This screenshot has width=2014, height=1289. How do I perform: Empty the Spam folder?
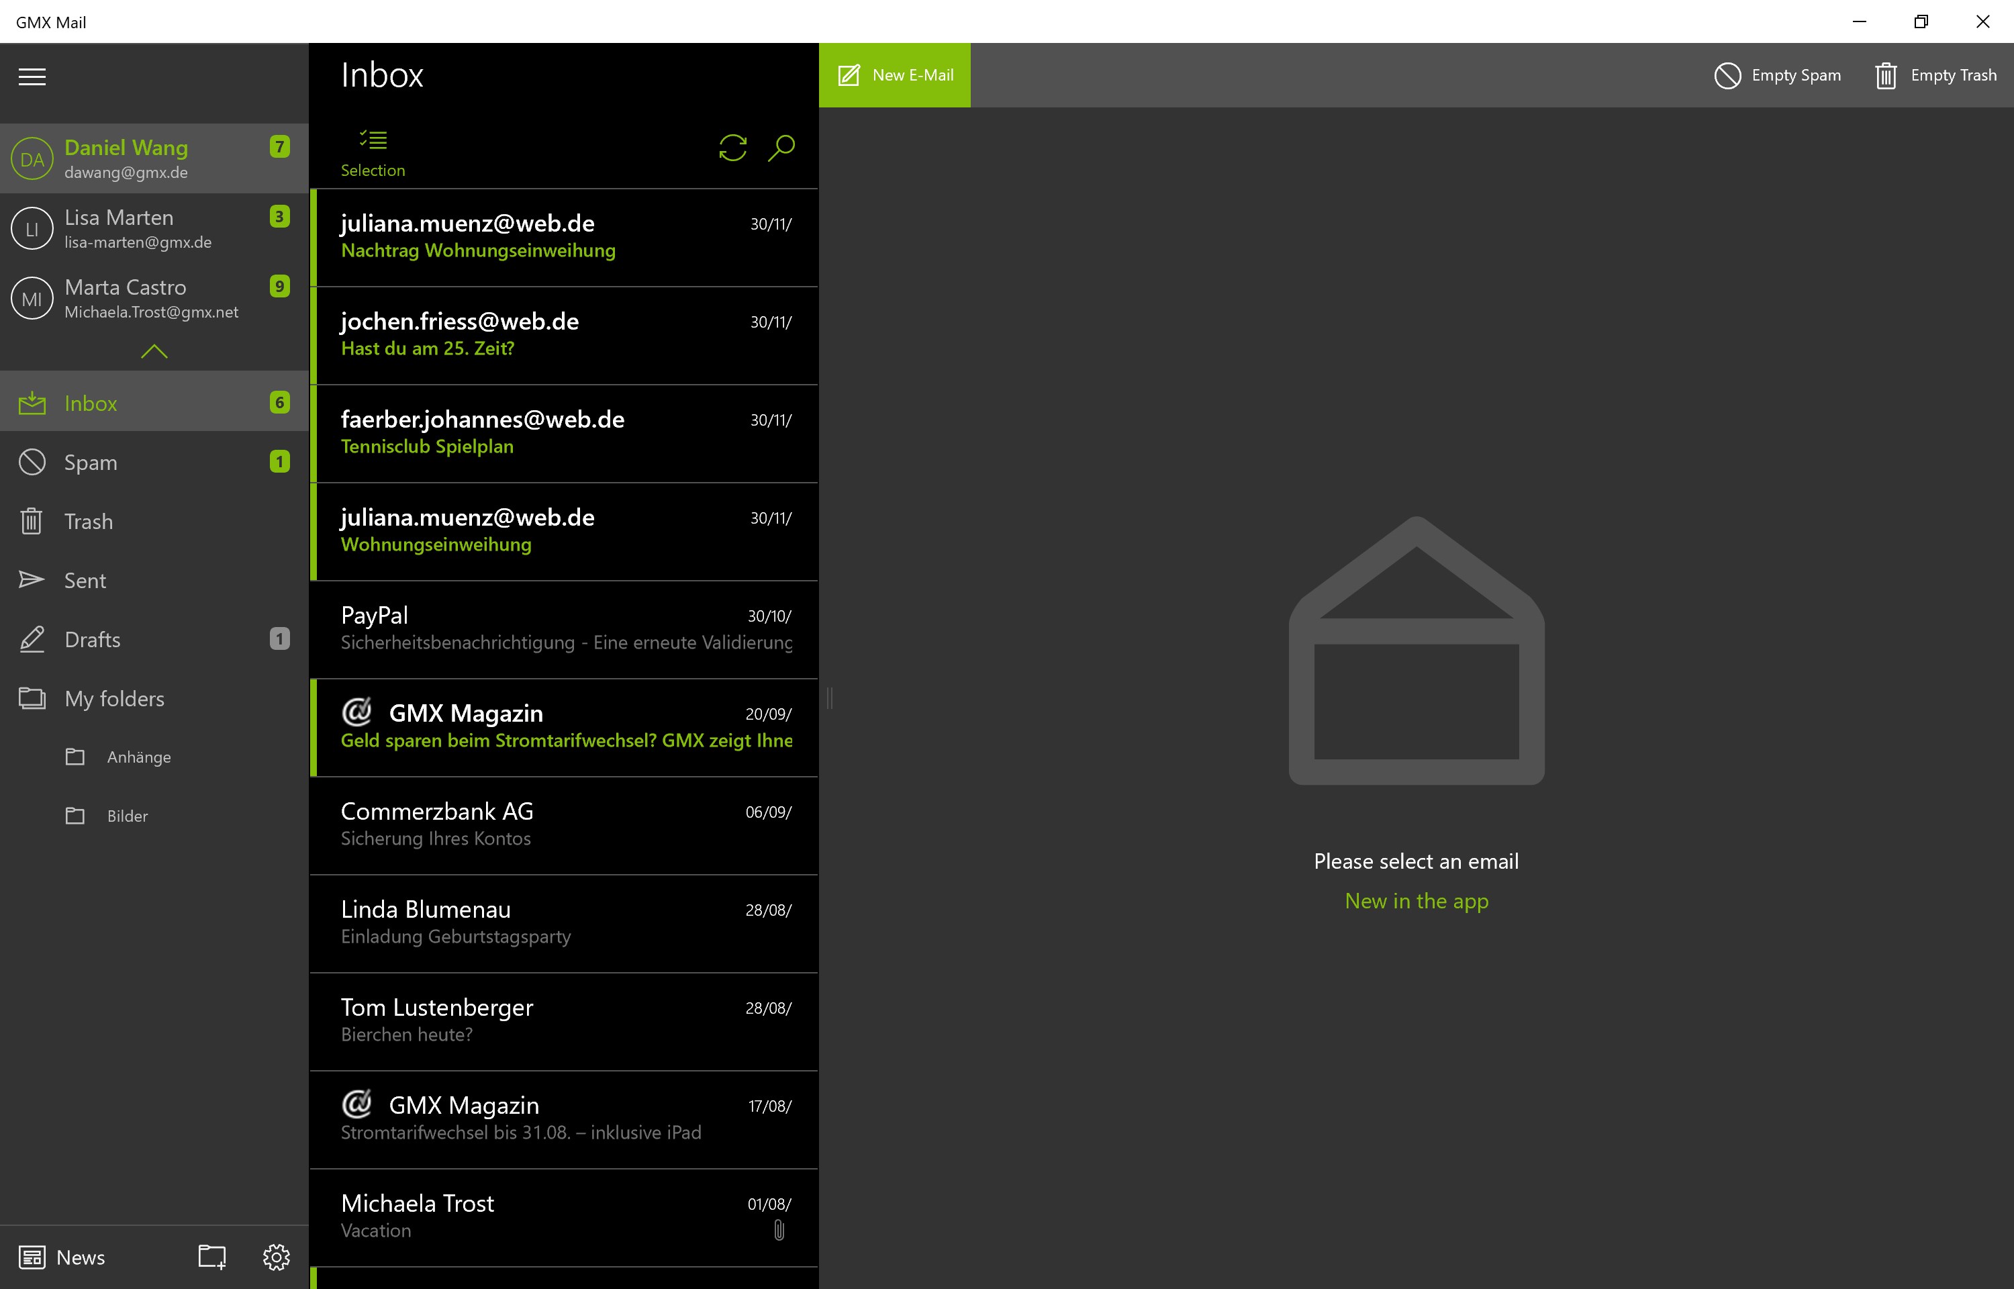(1777, 75)
